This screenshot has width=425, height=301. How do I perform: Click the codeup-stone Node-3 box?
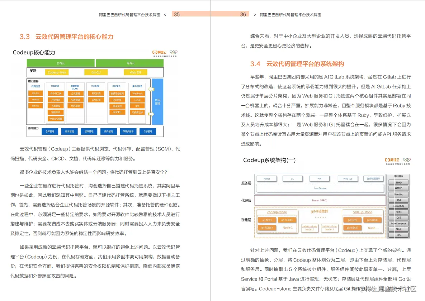click(329, 228)
